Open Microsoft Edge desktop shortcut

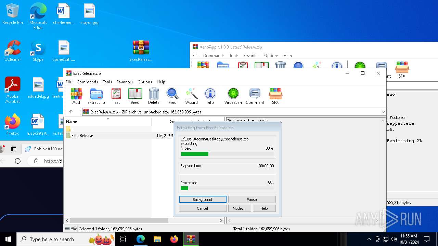38,16
